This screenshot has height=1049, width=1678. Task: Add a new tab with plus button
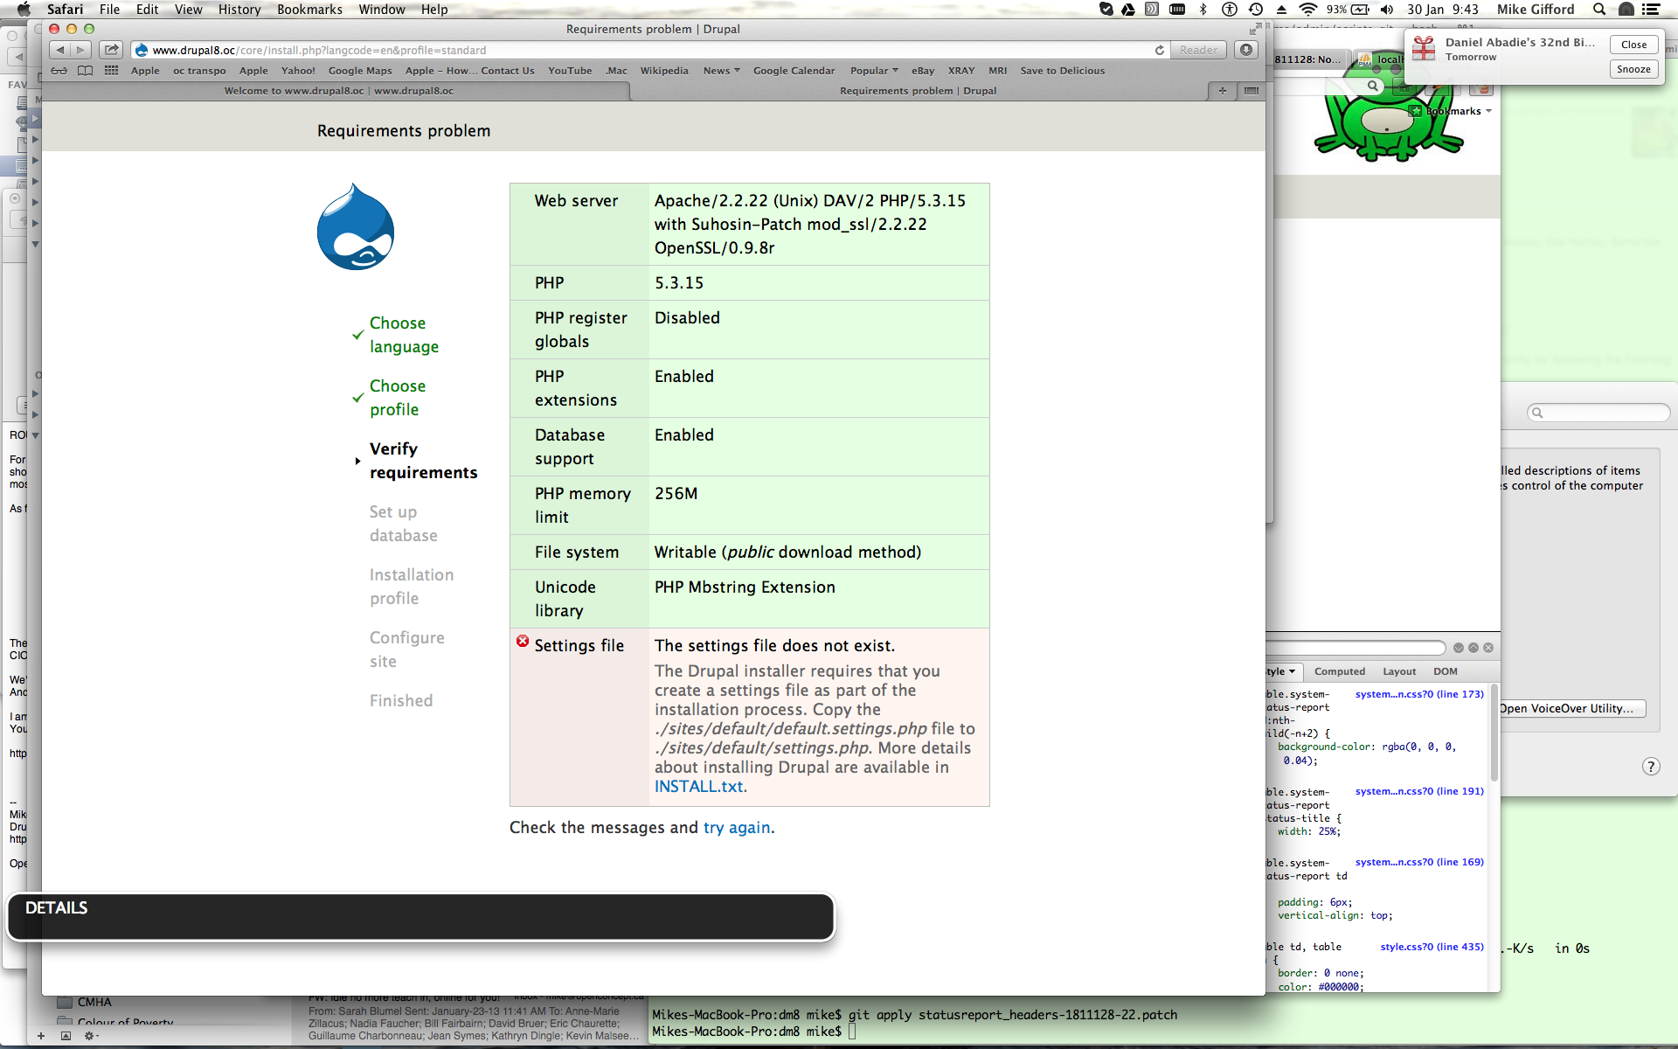click(x=1222, y=91)
